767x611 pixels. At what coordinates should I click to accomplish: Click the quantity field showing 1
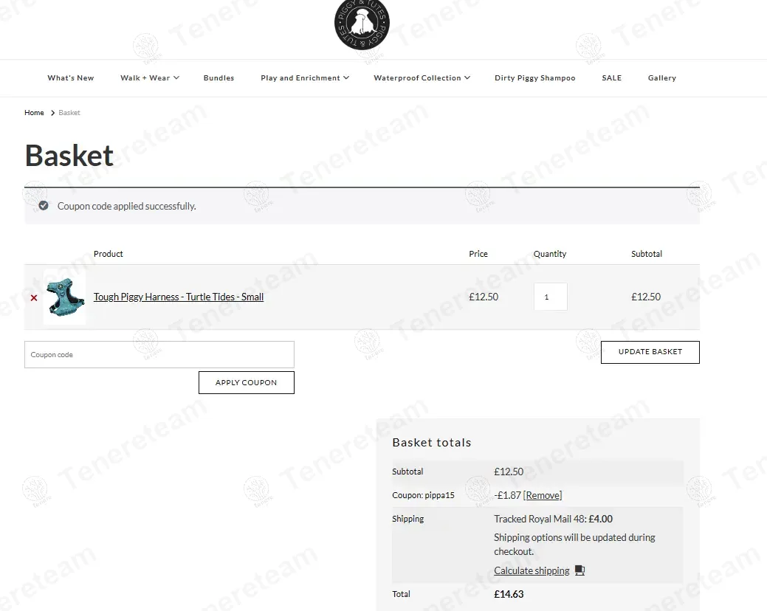pos(550,297)
